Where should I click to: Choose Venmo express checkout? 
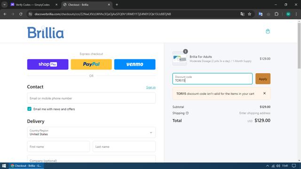click(135, 64)
